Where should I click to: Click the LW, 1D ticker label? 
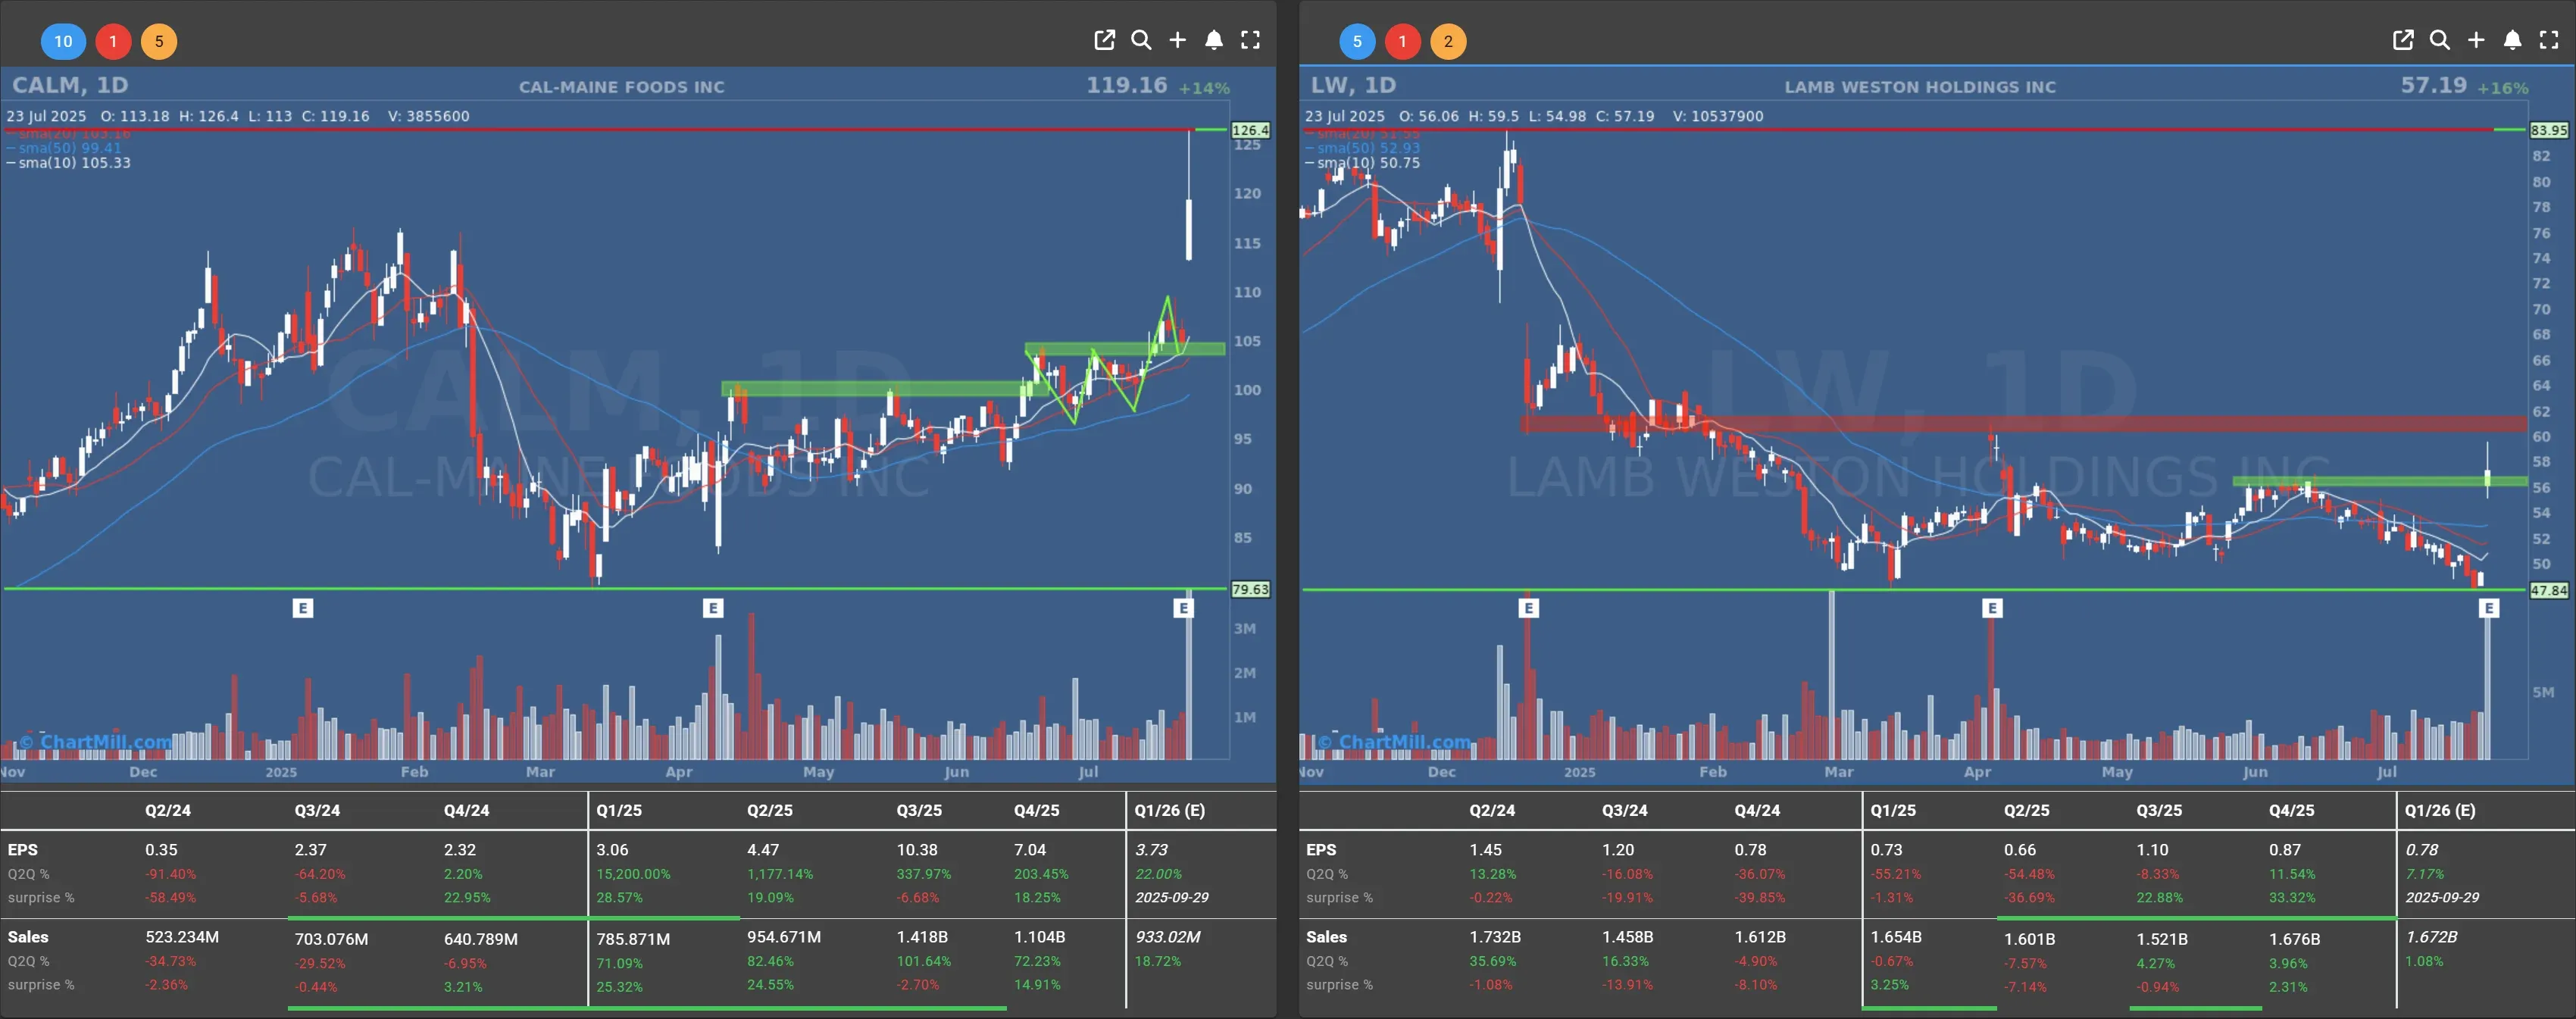(x=1353, y=85)
